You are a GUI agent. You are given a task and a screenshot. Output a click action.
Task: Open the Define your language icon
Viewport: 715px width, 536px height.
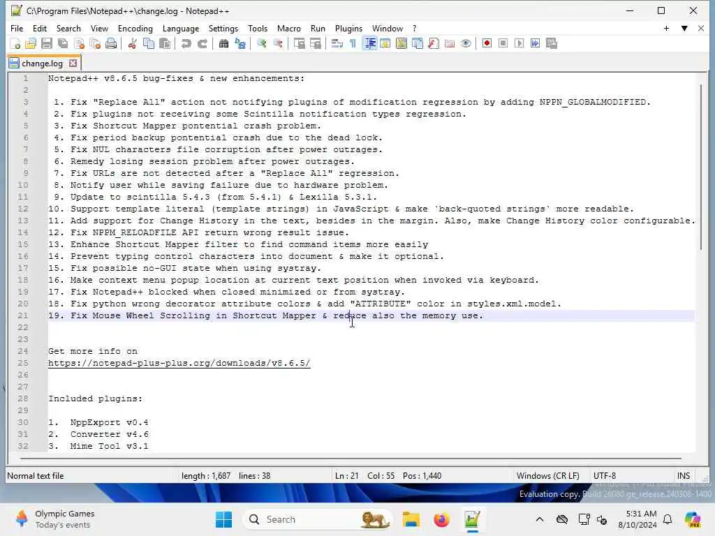click(385, 44)
